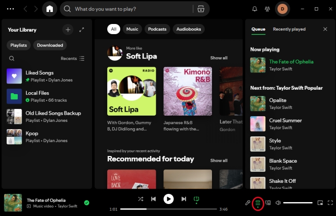The image size is (336, 216).
Task: Play Blank Space from the queue
Action: point(290,164)
